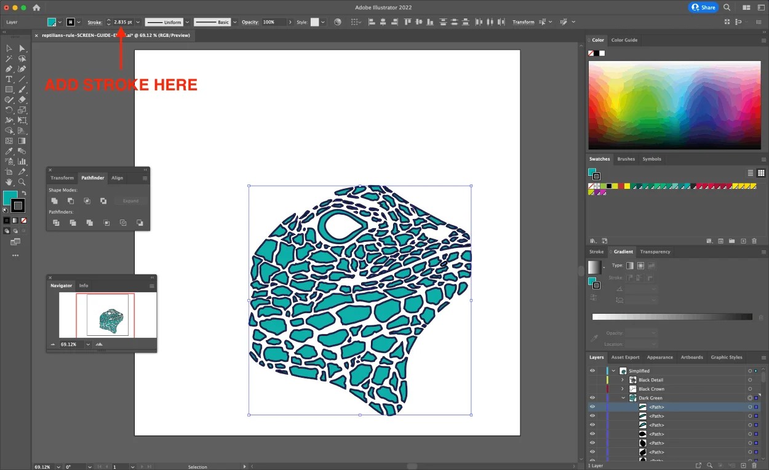
Task: Select the Rectangle tool
Action: pyautogui.click(x=9, y=90)
